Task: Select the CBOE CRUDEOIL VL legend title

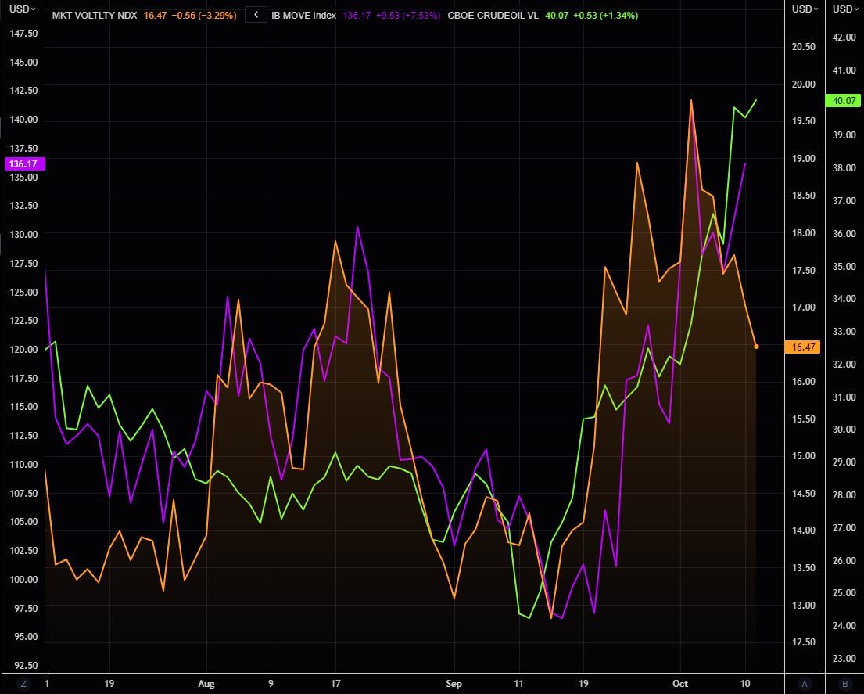Action: click(x=493, y=16)
